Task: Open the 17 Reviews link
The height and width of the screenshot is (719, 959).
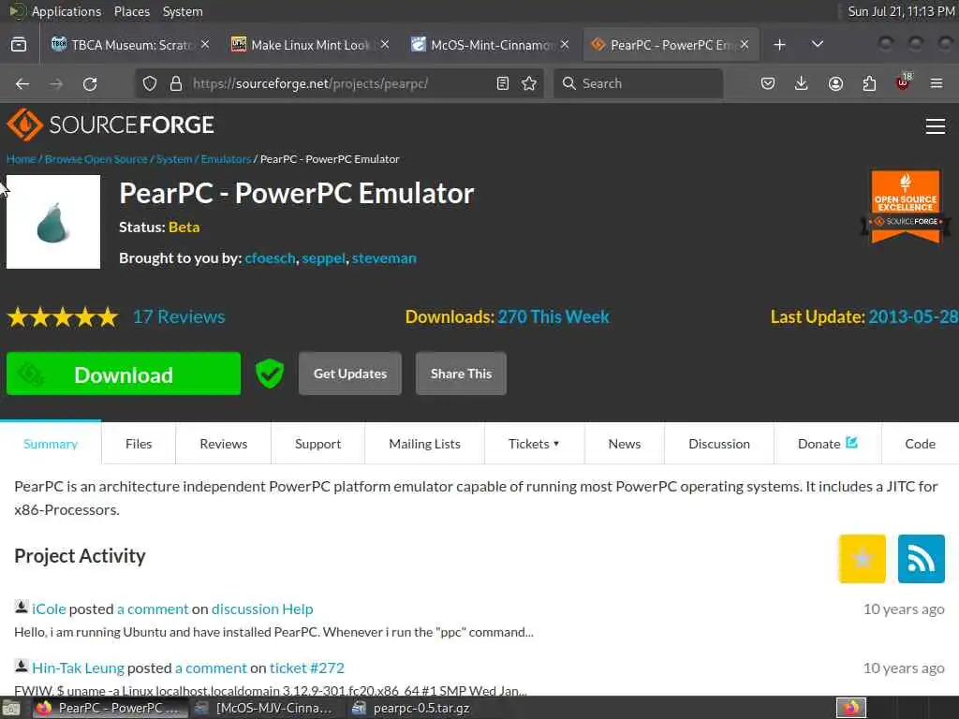Action: [x=179, y=316]
